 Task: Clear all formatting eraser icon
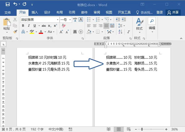click(64, 26)
